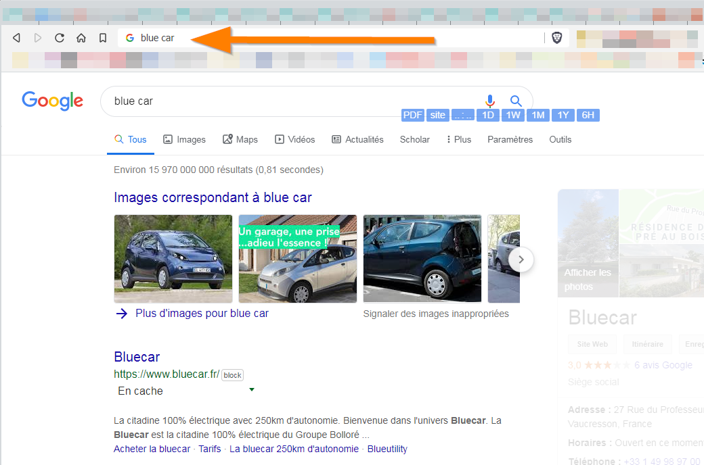The height and width of the screenshot is (465, 704).
Task: Open the Google logo homepage
Action: click(x=53, y=101)
